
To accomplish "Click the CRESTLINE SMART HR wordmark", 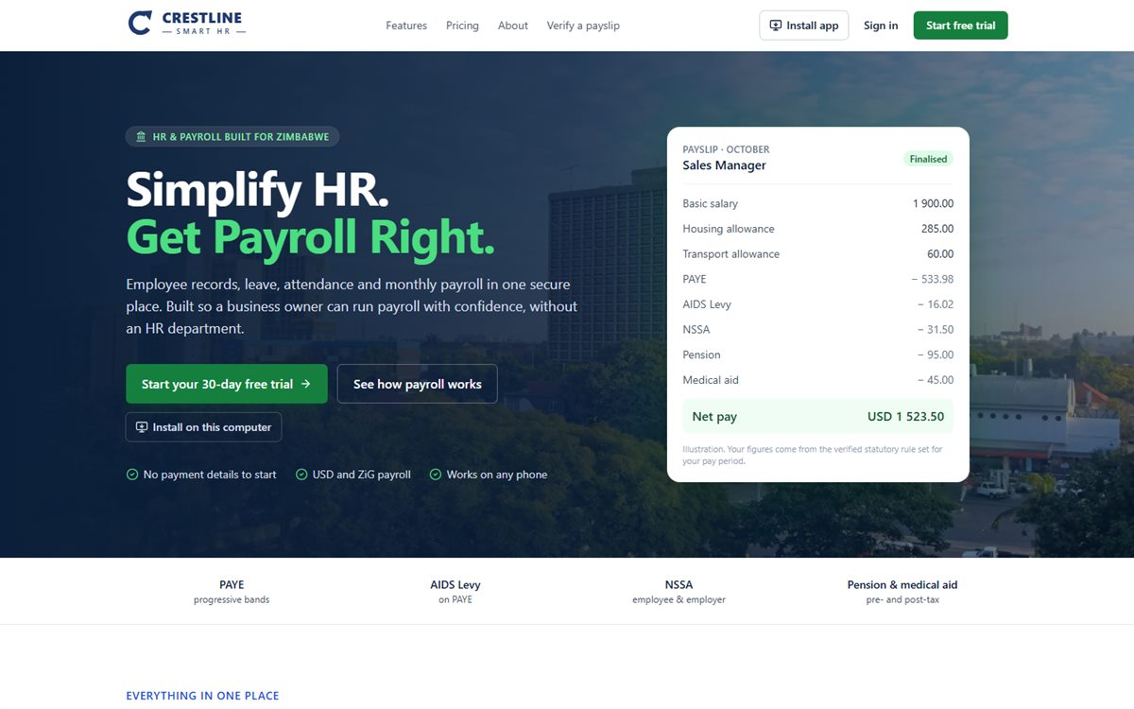I will [202, 24].
